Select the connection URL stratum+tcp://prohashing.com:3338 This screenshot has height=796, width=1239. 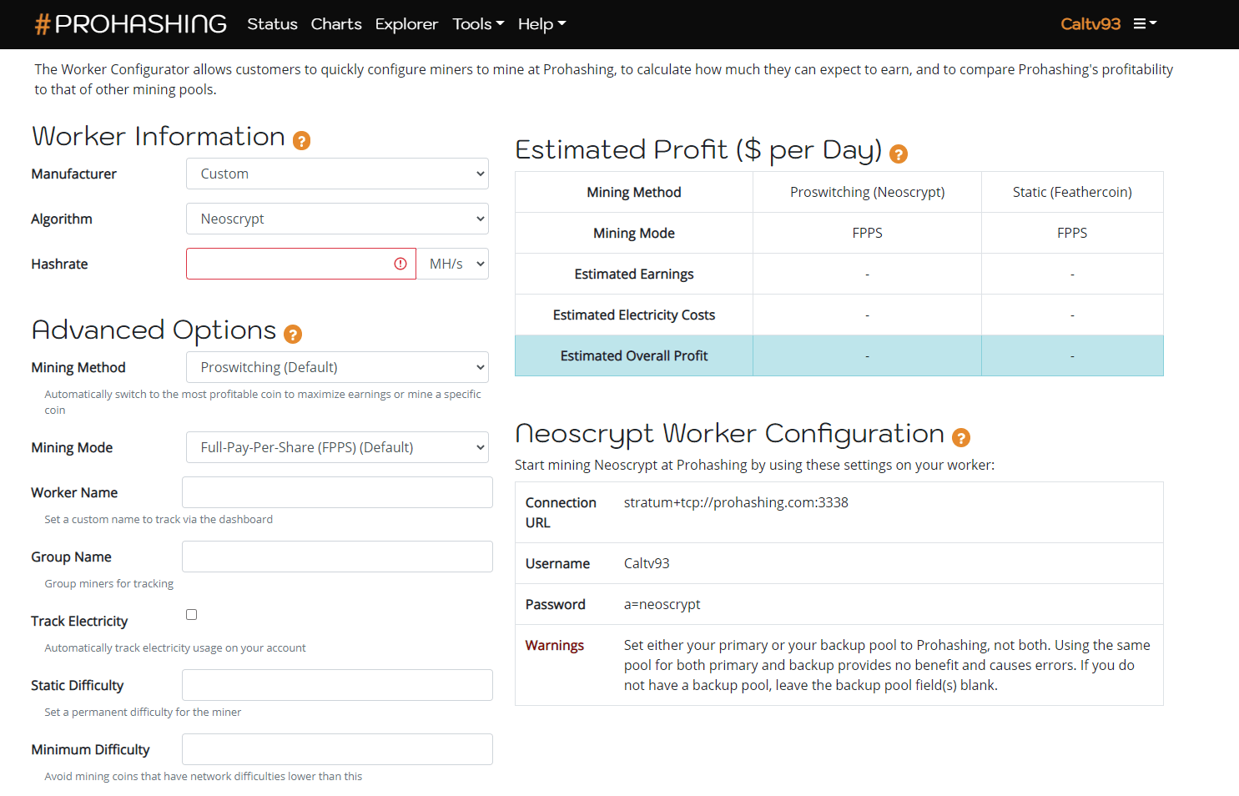coord(736,502)
